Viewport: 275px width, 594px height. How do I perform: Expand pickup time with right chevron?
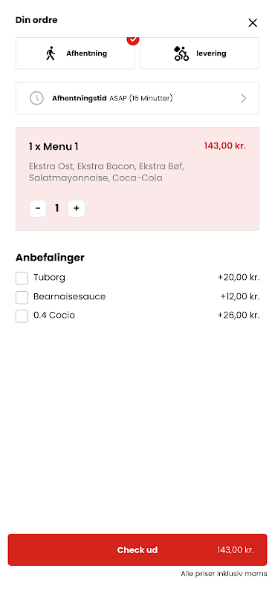pyautogui.click(x=244, y=99)
